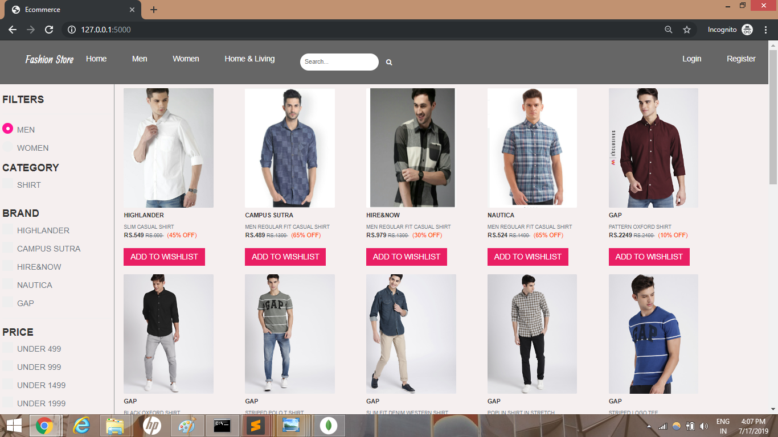Click the search magnifier icon in the navbar
This screenshot has width=778, height=437.
pos(389,63)
